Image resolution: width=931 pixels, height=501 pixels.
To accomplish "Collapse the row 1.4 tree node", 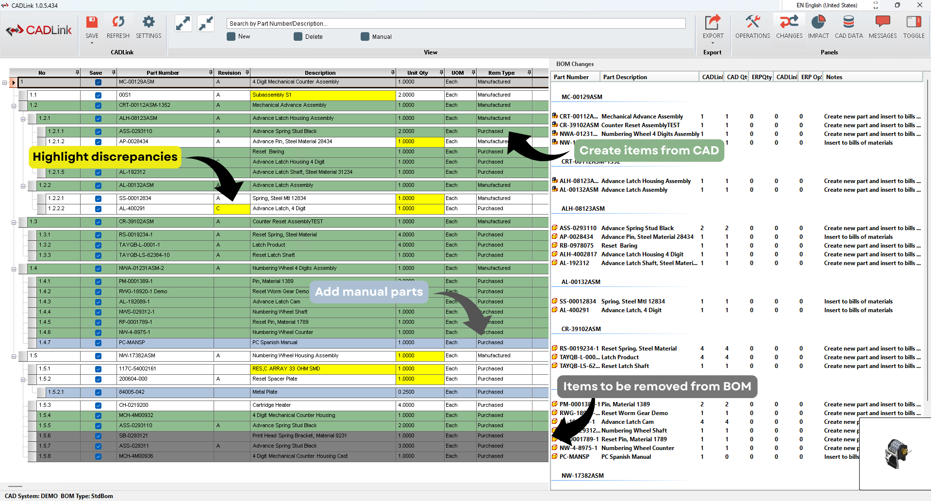I will tap(14, 268).
